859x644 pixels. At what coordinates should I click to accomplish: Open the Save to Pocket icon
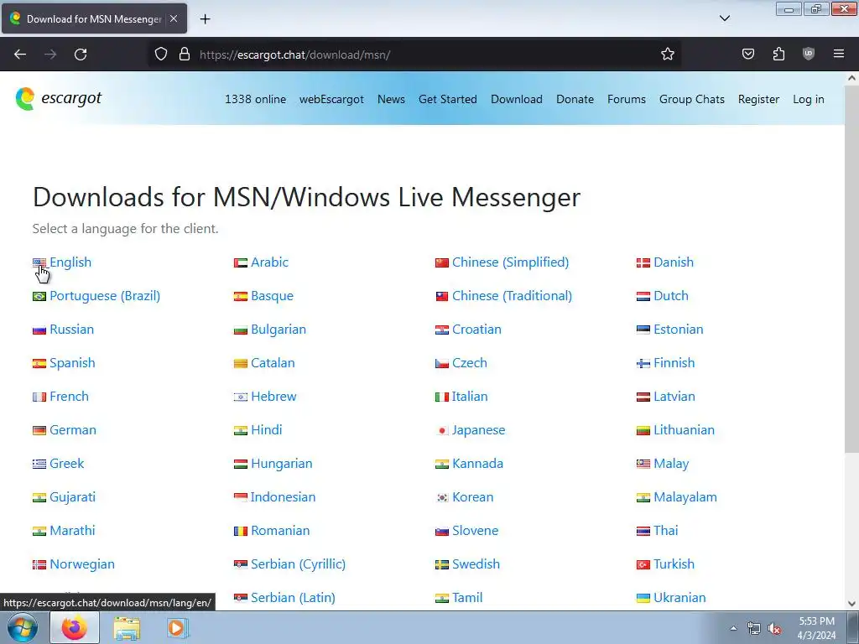(748, 55)
